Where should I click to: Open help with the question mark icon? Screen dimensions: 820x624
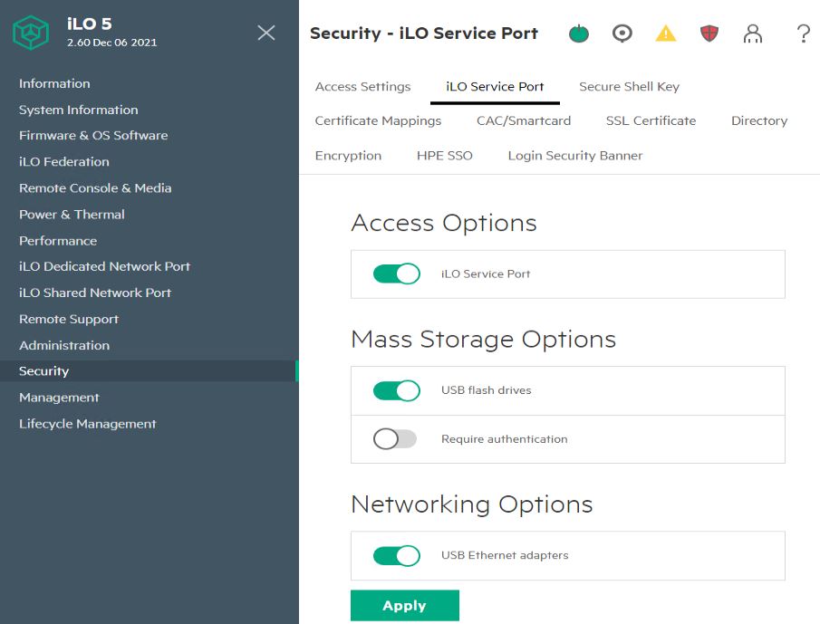[803, 34]
